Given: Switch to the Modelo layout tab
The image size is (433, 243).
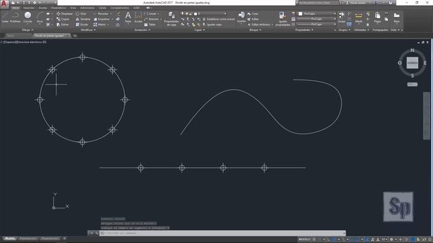Looking at the screenshot, I should click(10, 238).
